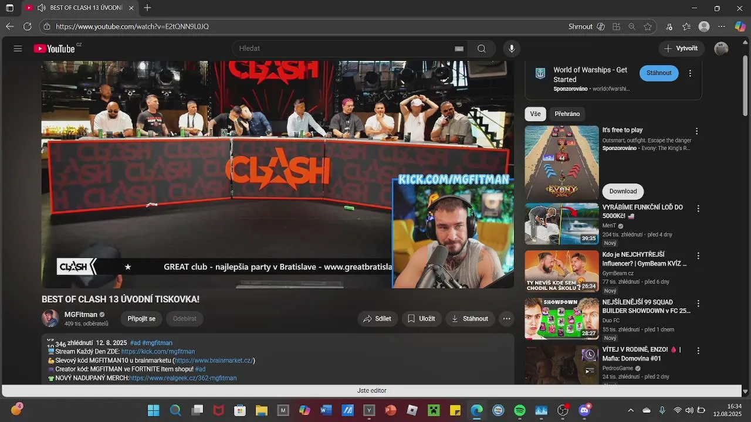Open options for 99 SQUAD BUILDER SHOWDOWN video
Screen dimensions: 751x422
(698, 304)
